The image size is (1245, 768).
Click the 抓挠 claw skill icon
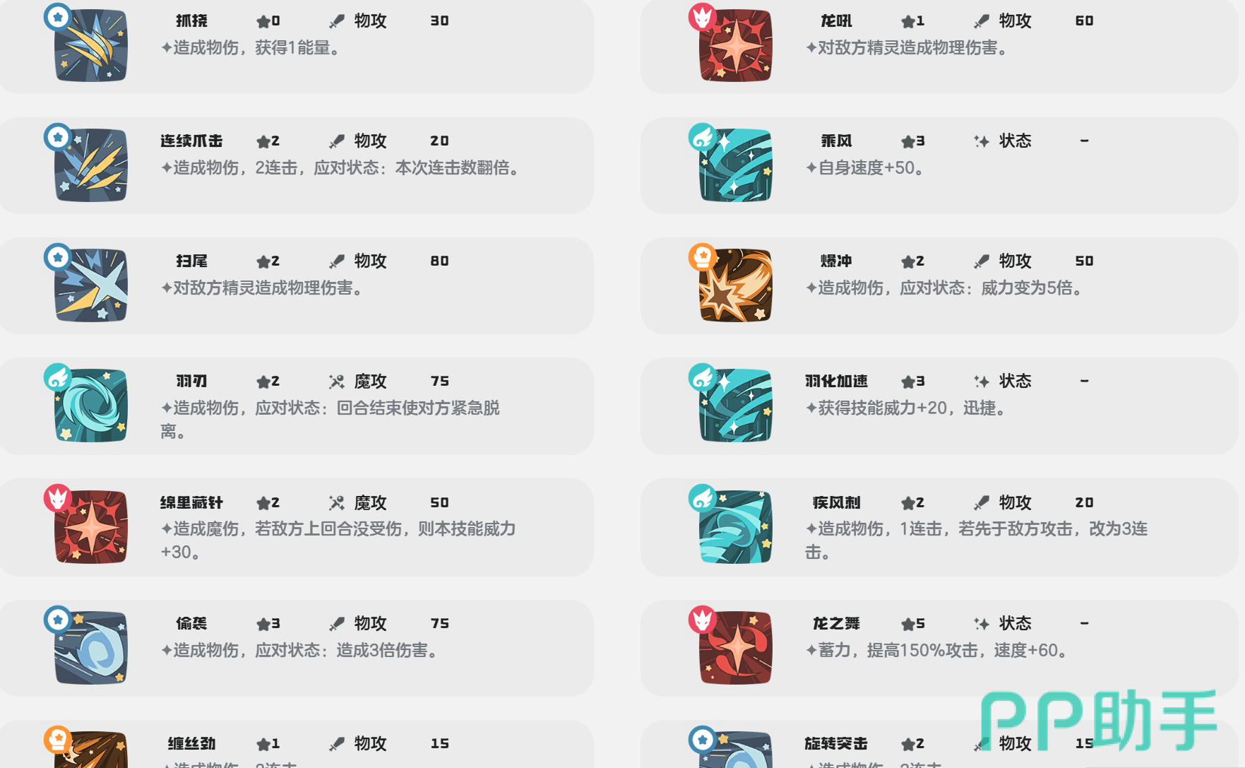(91, 45)
